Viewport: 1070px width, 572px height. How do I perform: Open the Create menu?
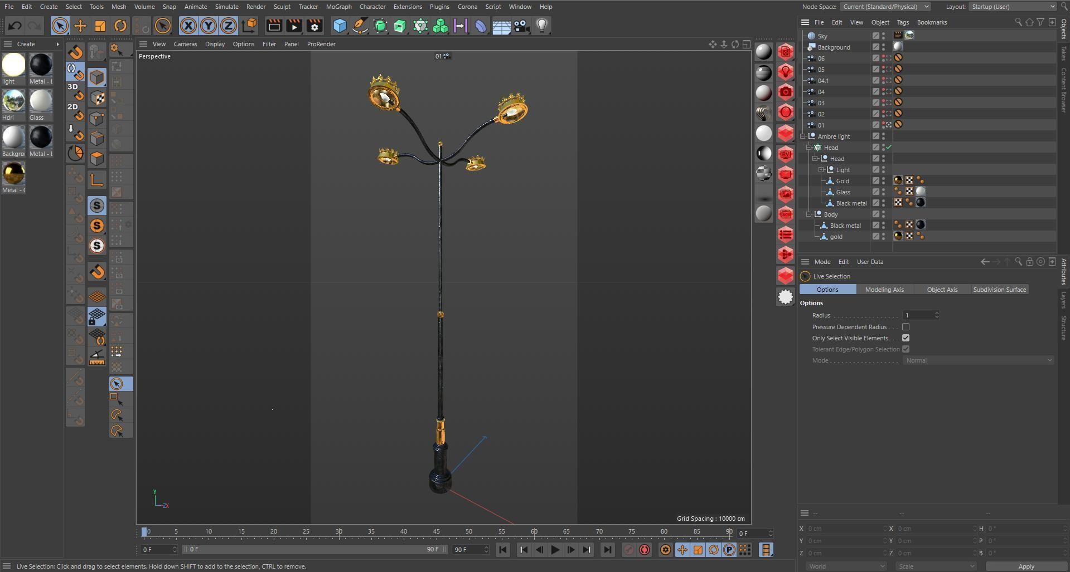coord(49,7)
